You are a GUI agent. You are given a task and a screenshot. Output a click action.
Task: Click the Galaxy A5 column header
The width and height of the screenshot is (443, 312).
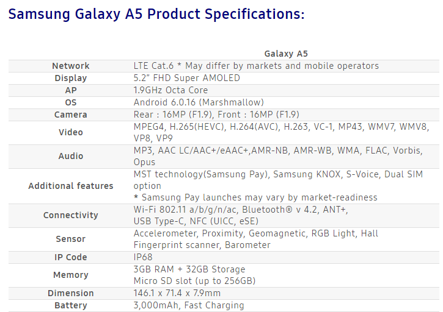[x=286, y=54]
